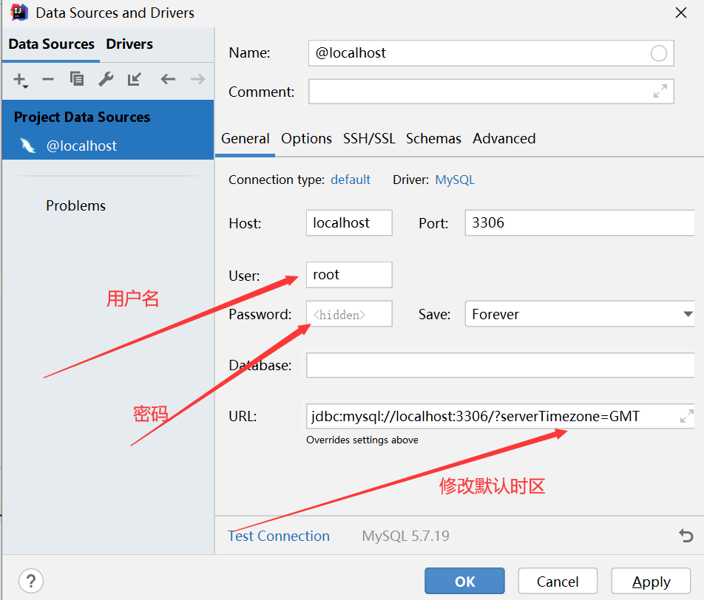Image resolution: width=704 pixels, height=600 pixels.
Task: Click the URL field with jdbc:mysql string
Action: click(x=500, y=416)
